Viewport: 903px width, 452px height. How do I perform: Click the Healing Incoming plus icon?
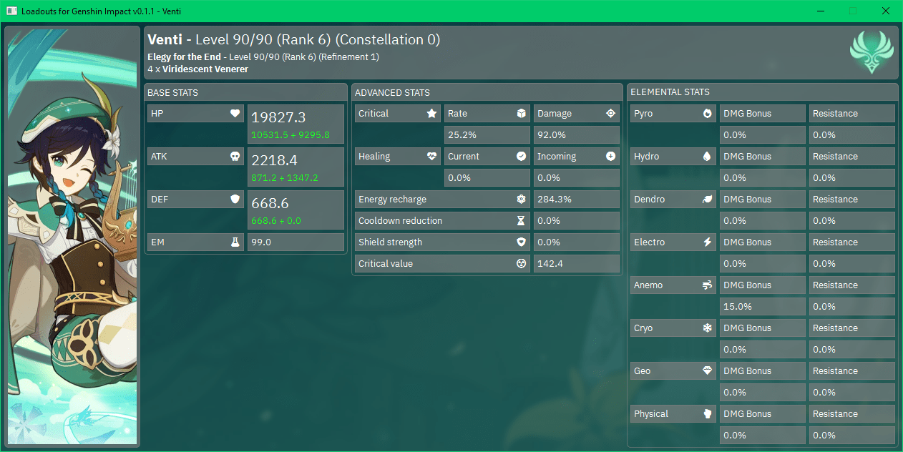(610, 157)
